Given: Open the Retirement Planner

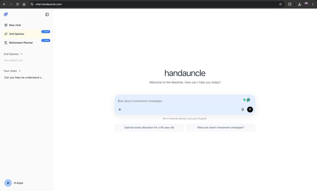Looking at the screenshot, I should (x=26, y=42).
